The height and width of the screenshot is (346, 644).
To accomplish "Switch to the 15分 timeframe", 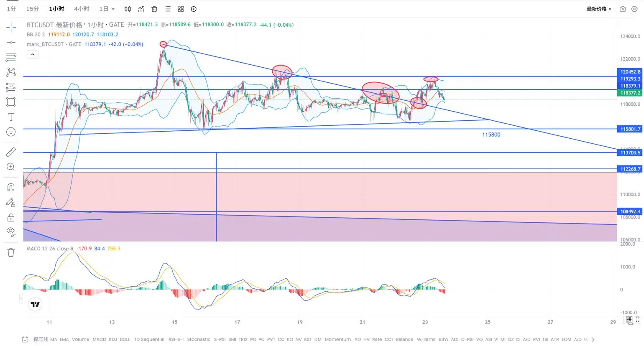I will coord(32,9).
